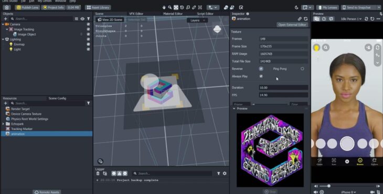Viewport: 383px width, 194px height.
Task: Select the pan hand tool
Action: [x=164, y=7]
